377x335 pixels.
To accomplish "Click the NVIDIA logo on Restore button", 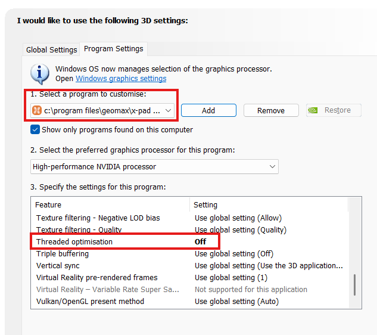I will pos(314,110).
